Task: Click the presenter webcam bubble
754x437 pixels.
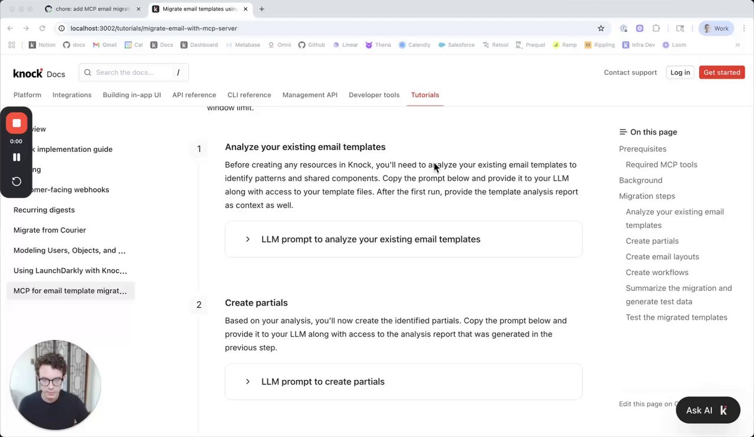Action: pyautogui.click(x=55, y=385)
